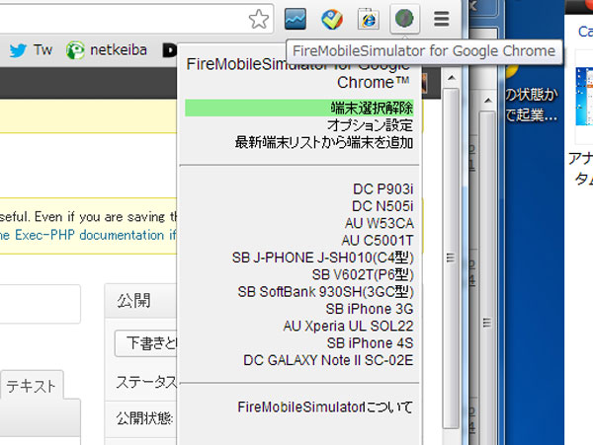Toggle the FireMobileSimulator extension icon
593x445 pixels.
[x=404, y=19]
